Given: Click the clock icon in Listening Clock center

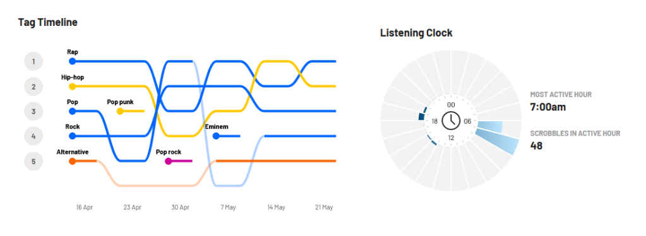Looking at the screenshot, I should [x=451, y=121].
